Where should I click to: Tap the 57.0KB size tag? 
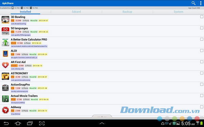click(x=20, y=43)
